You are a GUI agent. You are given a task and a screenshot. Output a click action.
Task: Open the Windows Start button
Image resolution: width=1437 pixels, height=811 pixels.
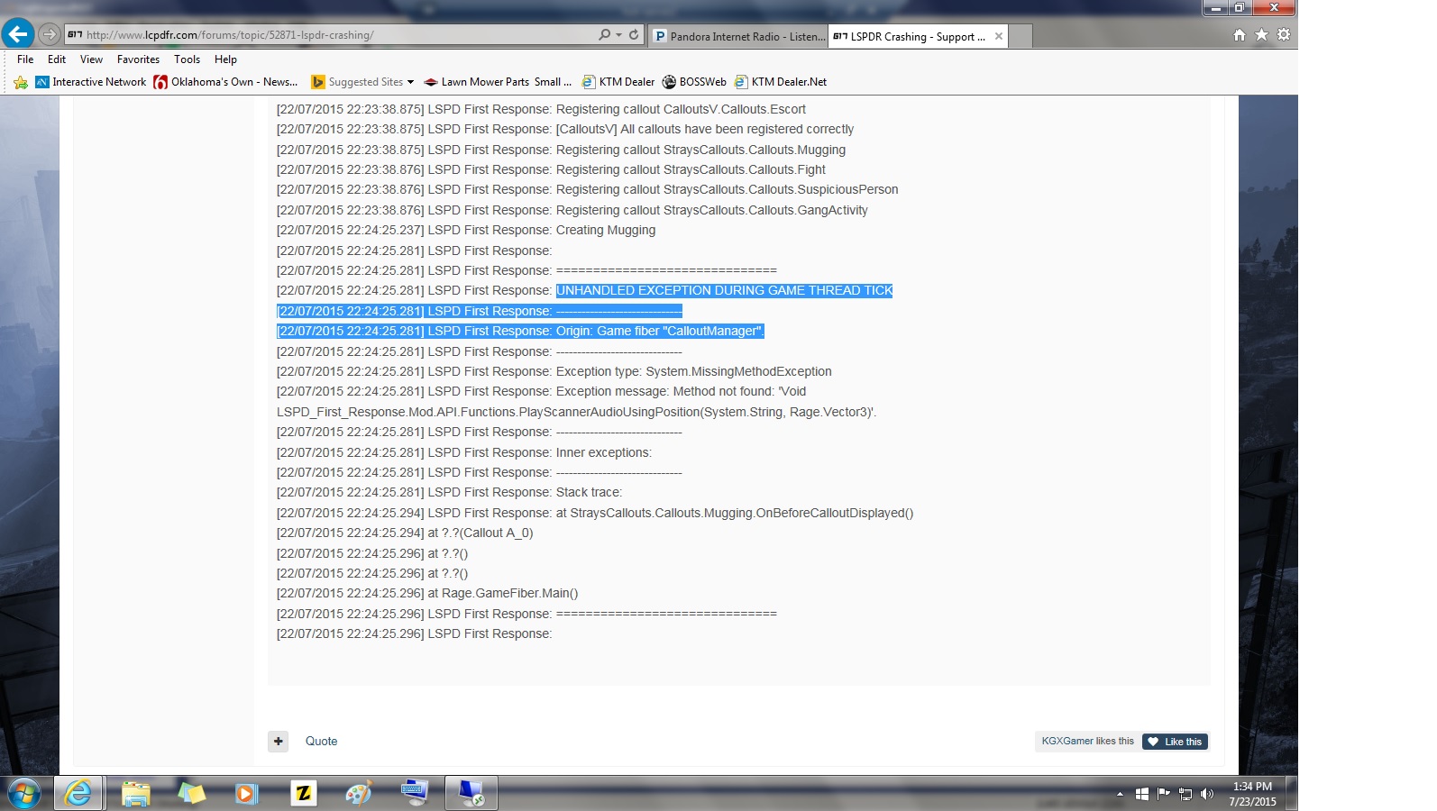pos(23,794)
